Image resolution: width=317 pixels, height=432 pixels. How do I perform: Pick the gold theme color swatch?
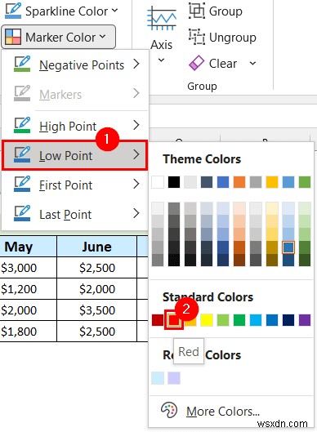(272, 182)
